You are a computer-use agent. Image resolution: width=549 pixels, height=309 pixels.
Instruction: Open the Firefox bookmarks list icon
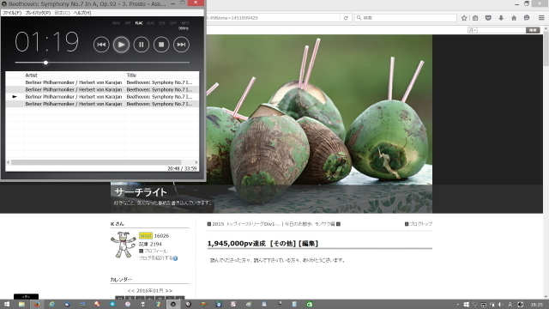475,18
